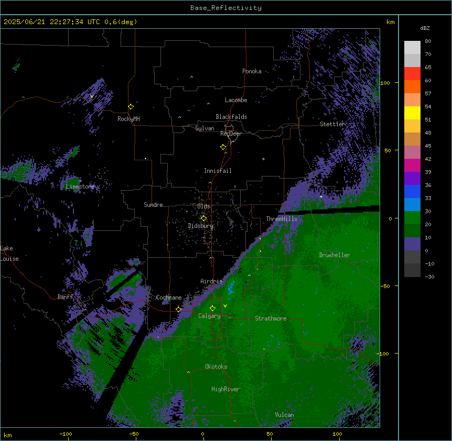Click the Airdrie label

[x=212, y=281]
